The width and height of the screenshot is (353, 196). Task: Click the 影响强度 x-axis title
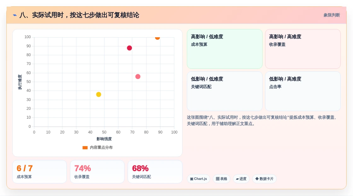[104, 139]
